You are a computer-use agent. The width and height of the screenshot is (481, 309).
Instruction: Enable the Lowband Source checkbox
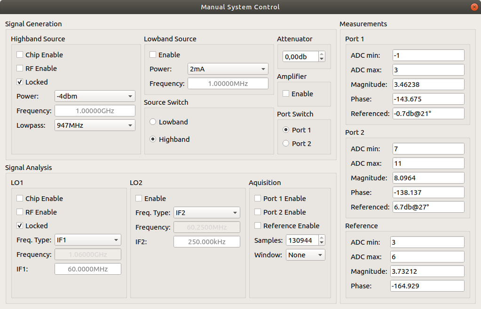(153, 55)
